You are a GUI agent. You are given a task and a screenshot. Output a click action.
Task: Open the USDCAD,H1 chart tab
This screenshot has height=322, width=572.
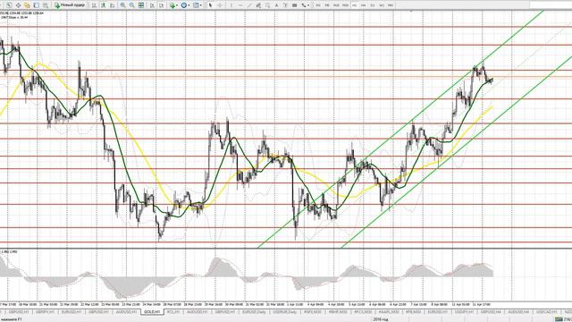coord(546,312)
